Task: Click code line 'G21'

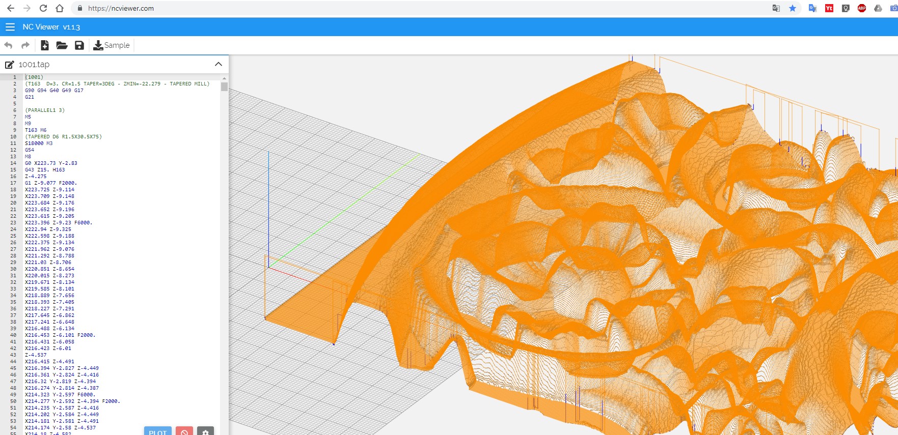Action: click(30, 97)
